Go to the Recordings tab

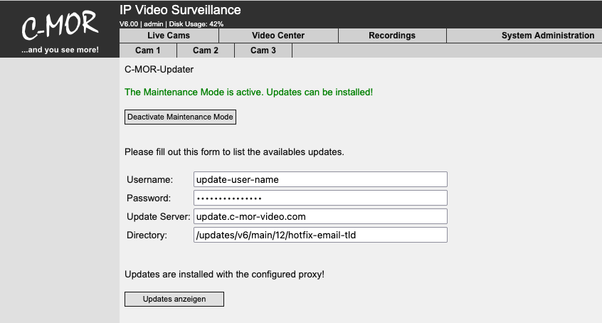[392, 36]
